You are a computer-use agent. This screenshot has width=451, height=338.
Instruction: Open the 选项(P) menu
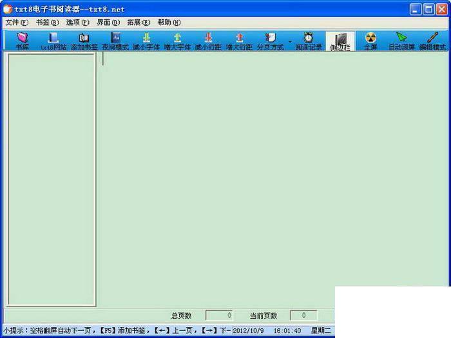(78, 23)
